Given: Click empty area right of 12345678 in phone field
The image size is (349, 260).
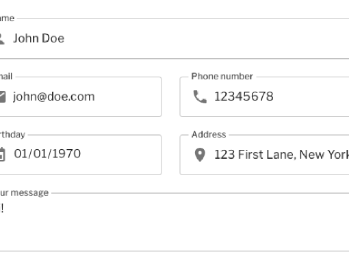Looking at the screenshot, I should tap(310, 96).
